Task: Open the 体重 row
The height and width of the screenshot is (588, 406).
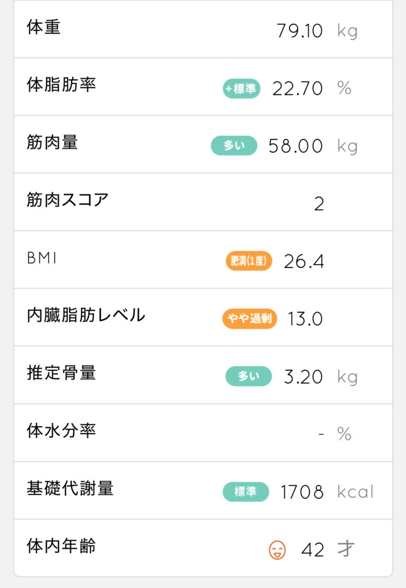Action: 203,29
